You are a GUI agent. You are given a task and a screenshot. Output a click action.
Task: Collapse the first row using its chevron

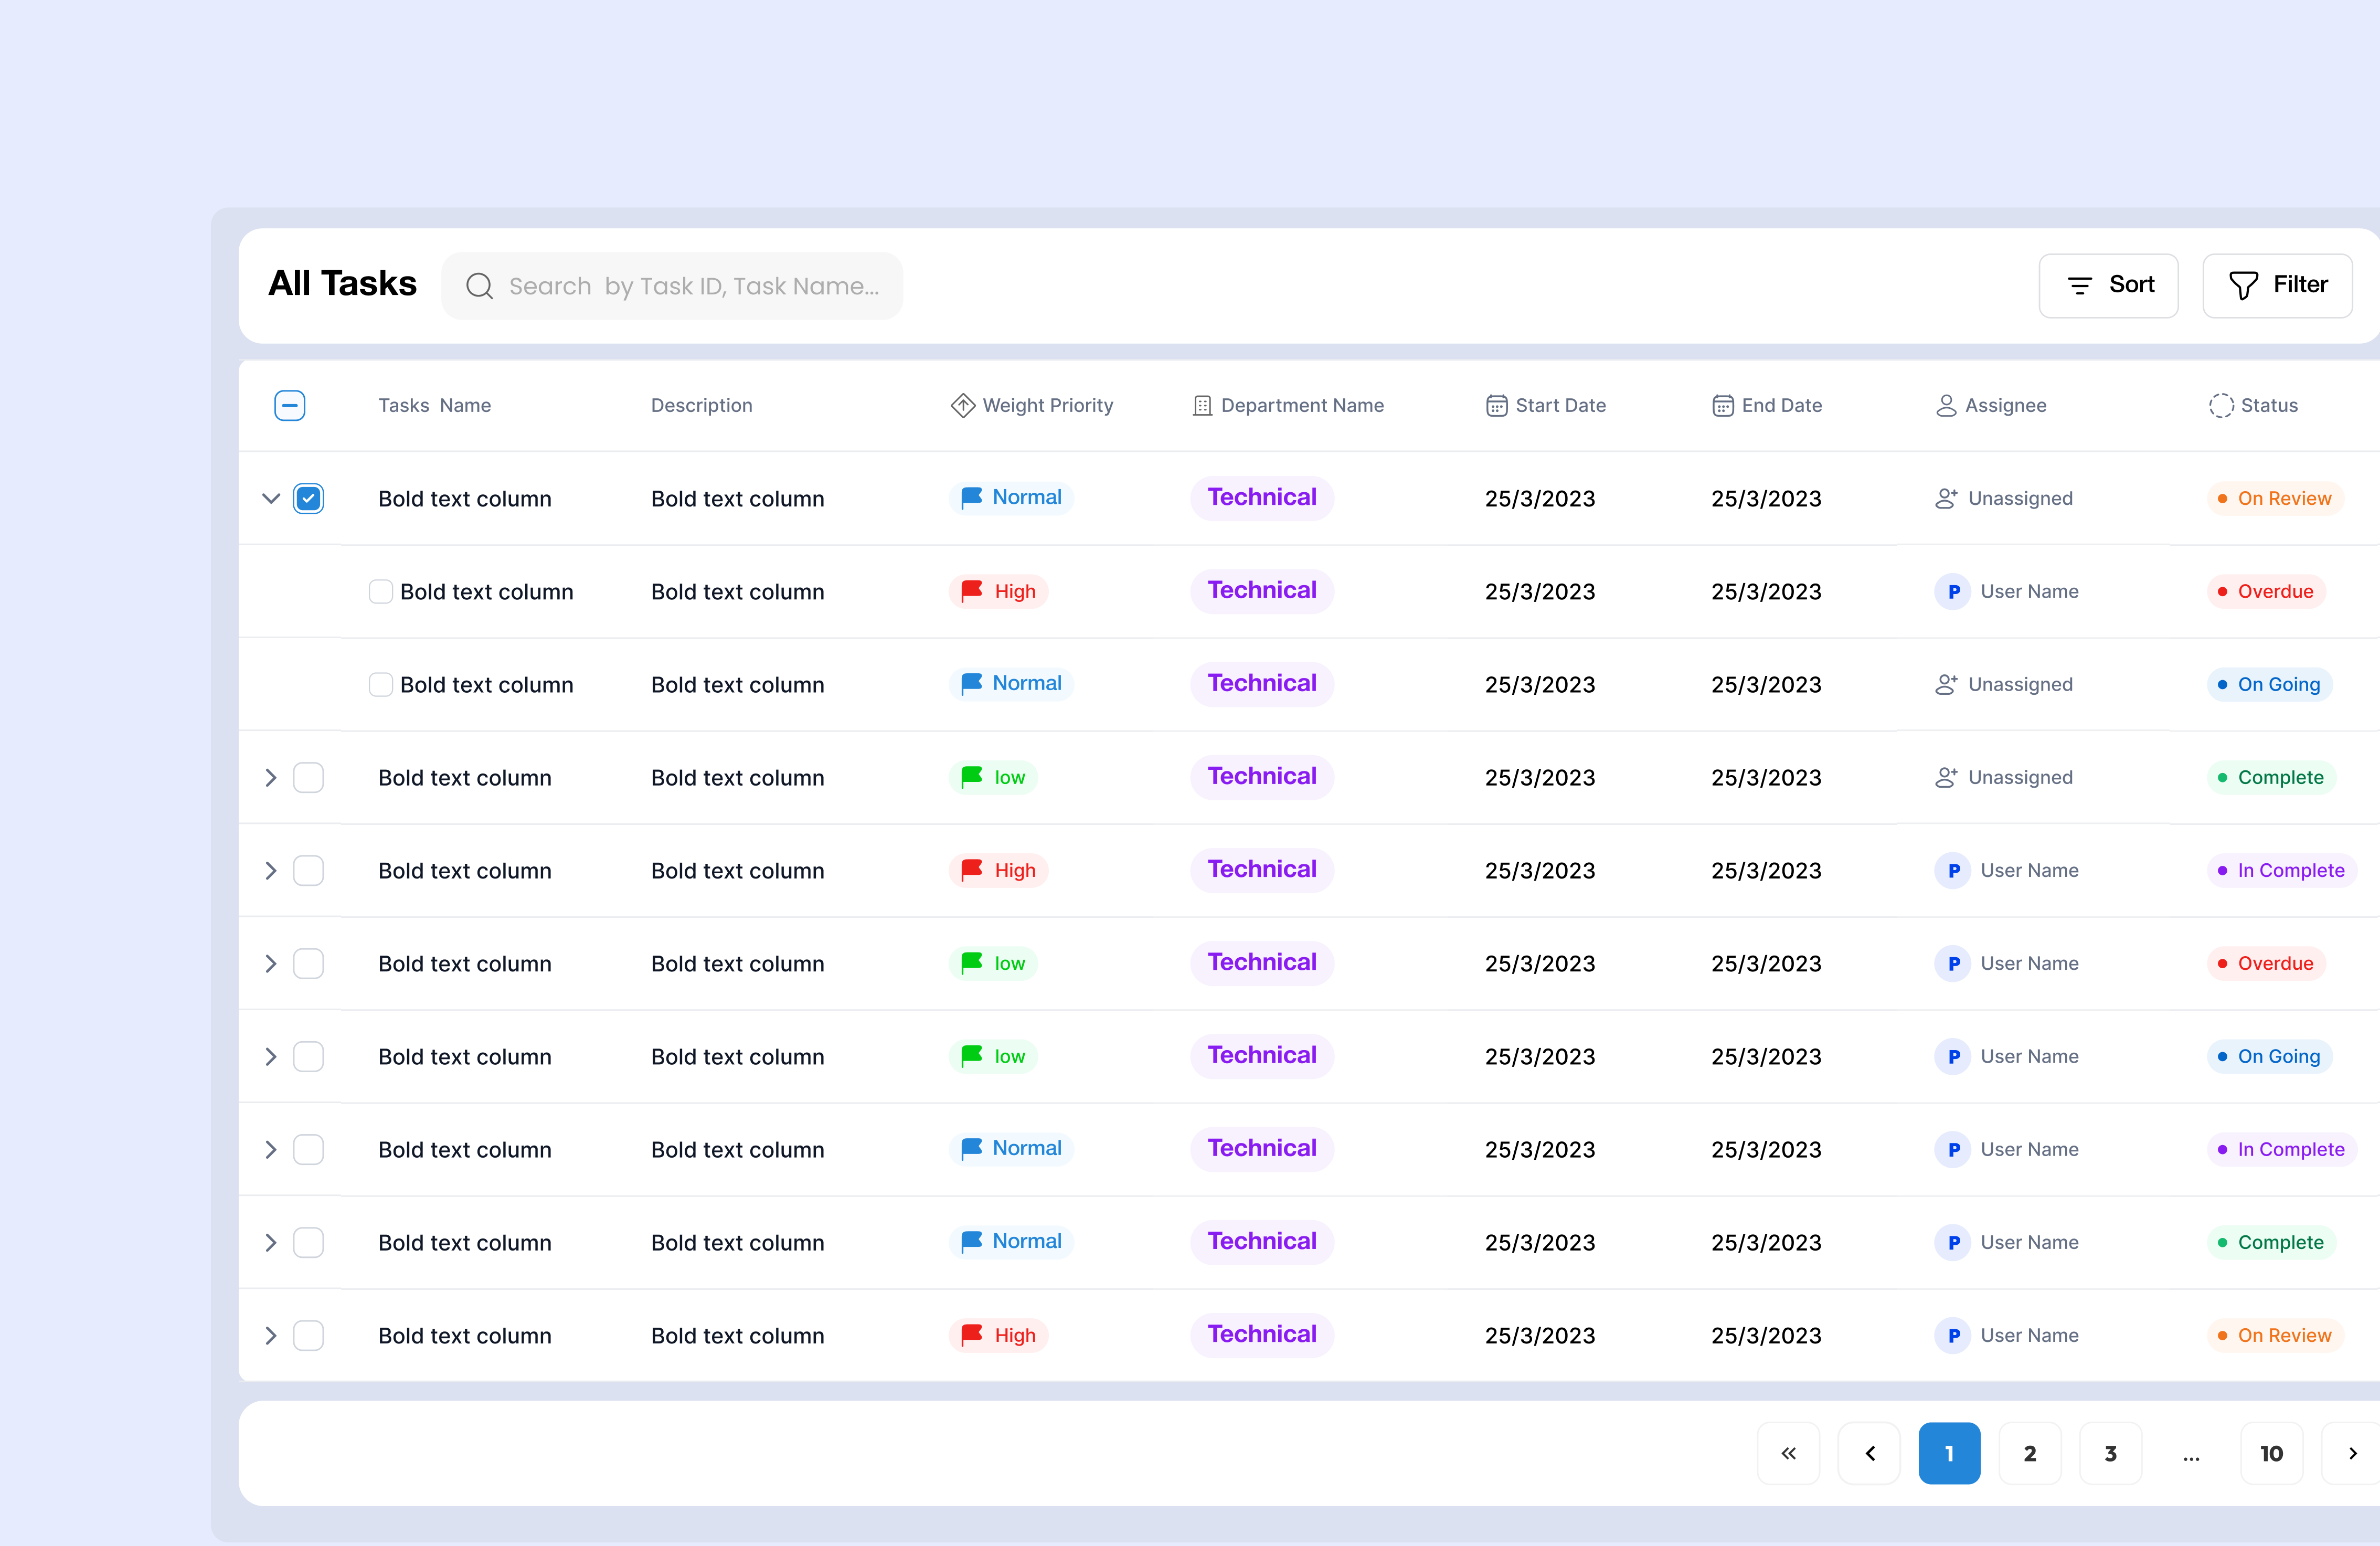tap(270, 498)
